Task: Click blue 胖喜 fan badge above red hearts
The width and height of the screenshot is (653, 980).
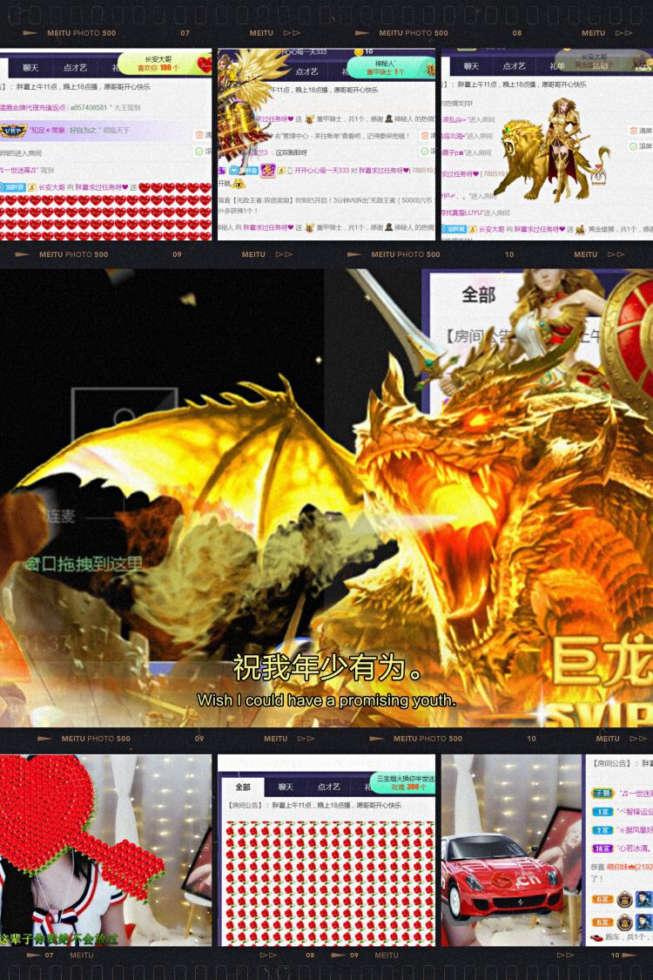Action: (12, 187)
